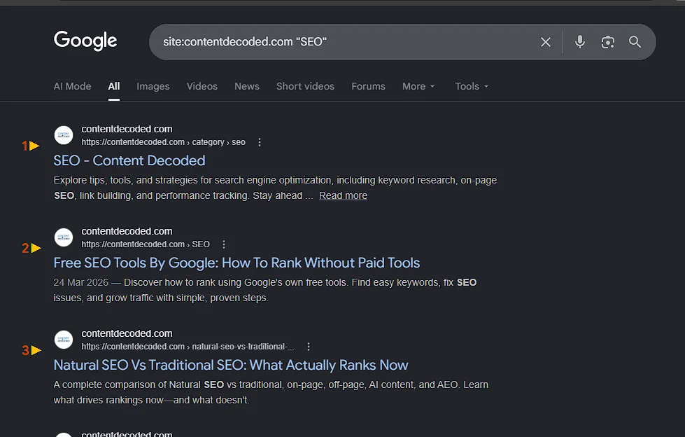The width and height of the screenshot is (685, 437).
Task: Click snippet text starting 'Explore tips, tools'
Action: click(275, 188)
